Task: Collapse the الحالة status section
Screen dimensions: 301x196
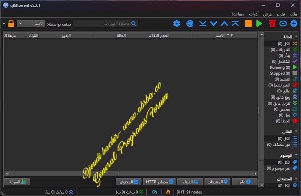Action: click(296, 36)
